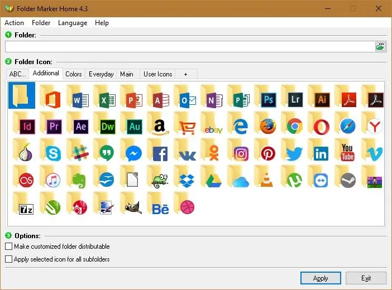Viewport: 392px width, 290px height.
Task: Choose the Facebook folder icon
Action: click(x=160, y=152)
